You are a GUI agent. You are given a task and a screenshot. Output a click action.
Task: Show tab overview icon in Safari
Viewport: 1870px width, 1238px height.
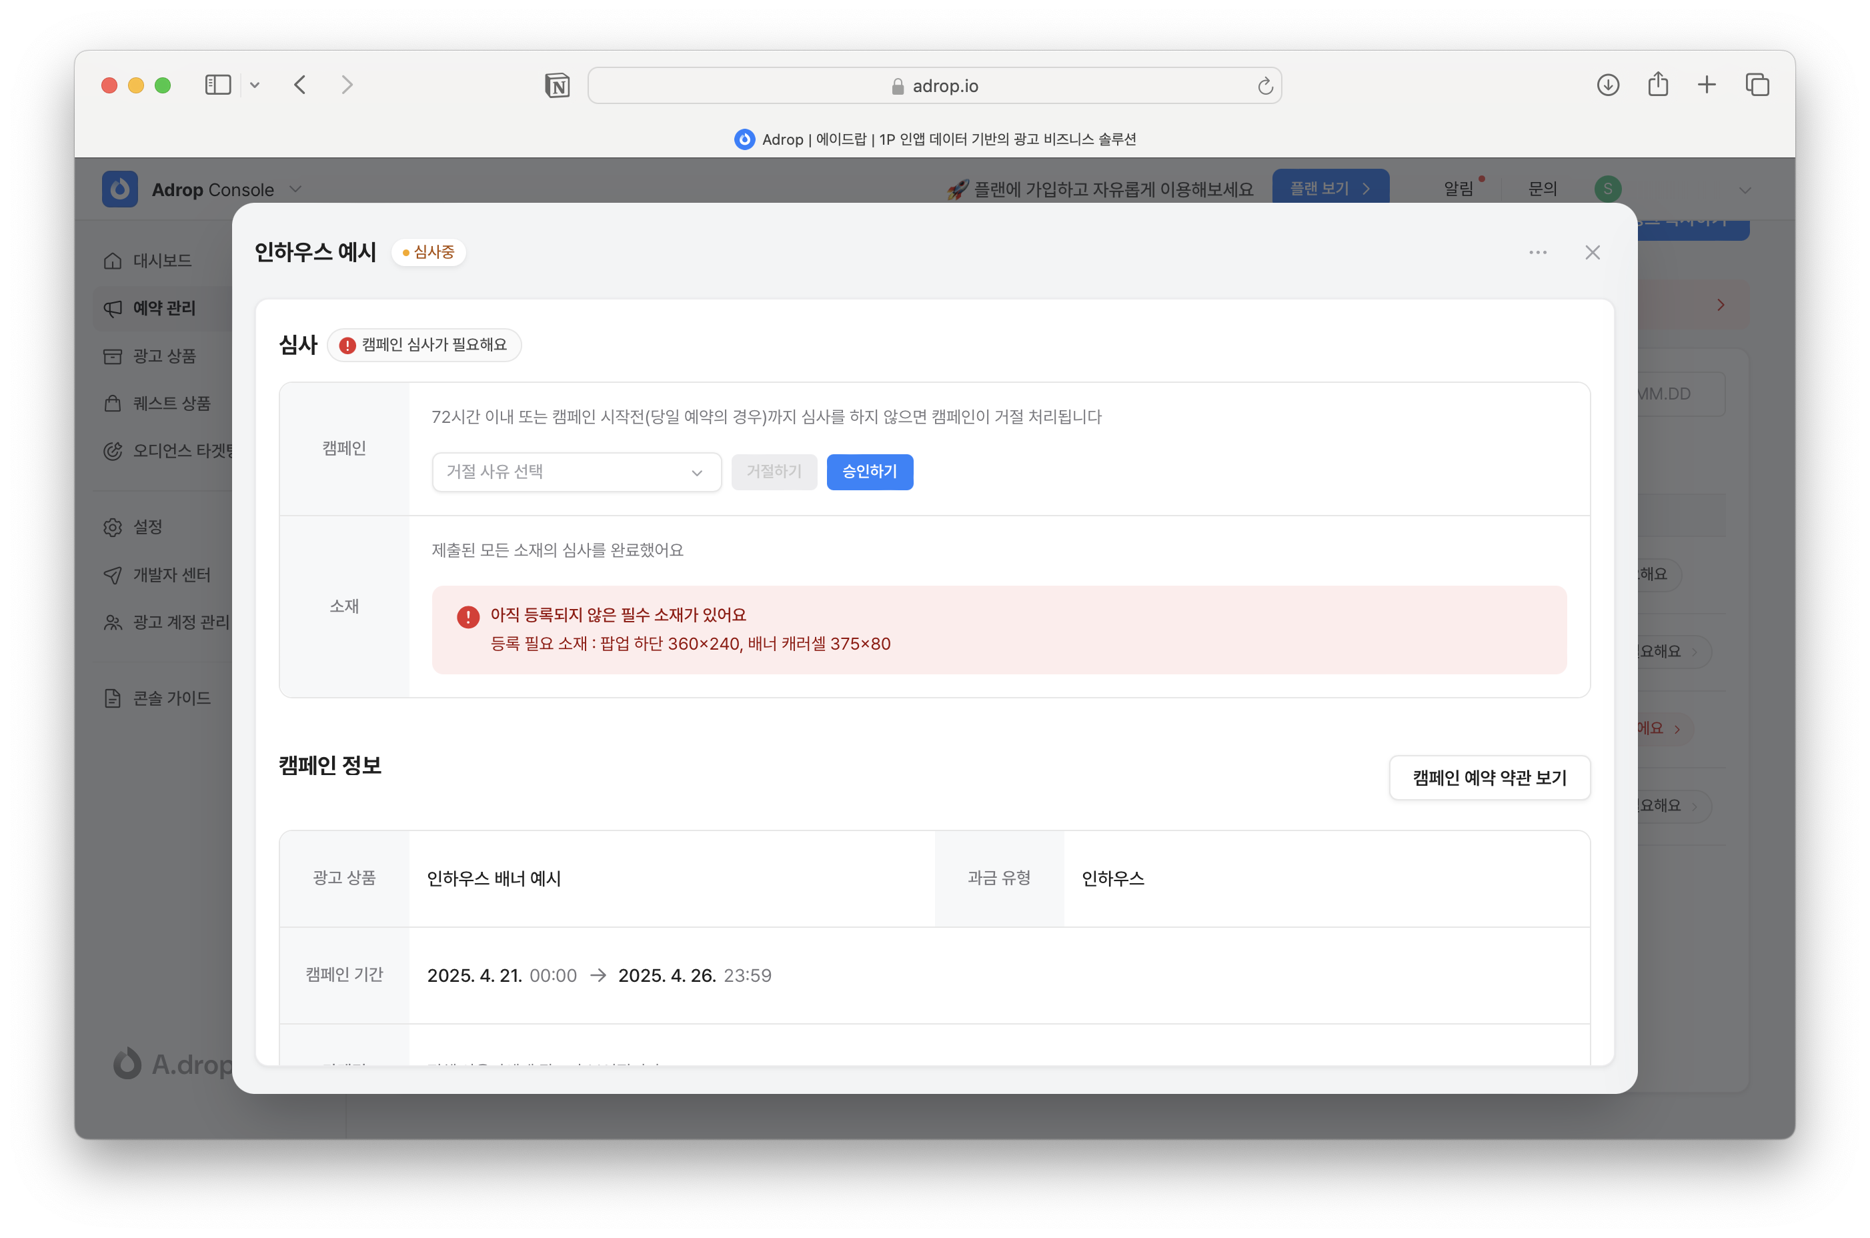[x=1757, y=85]
